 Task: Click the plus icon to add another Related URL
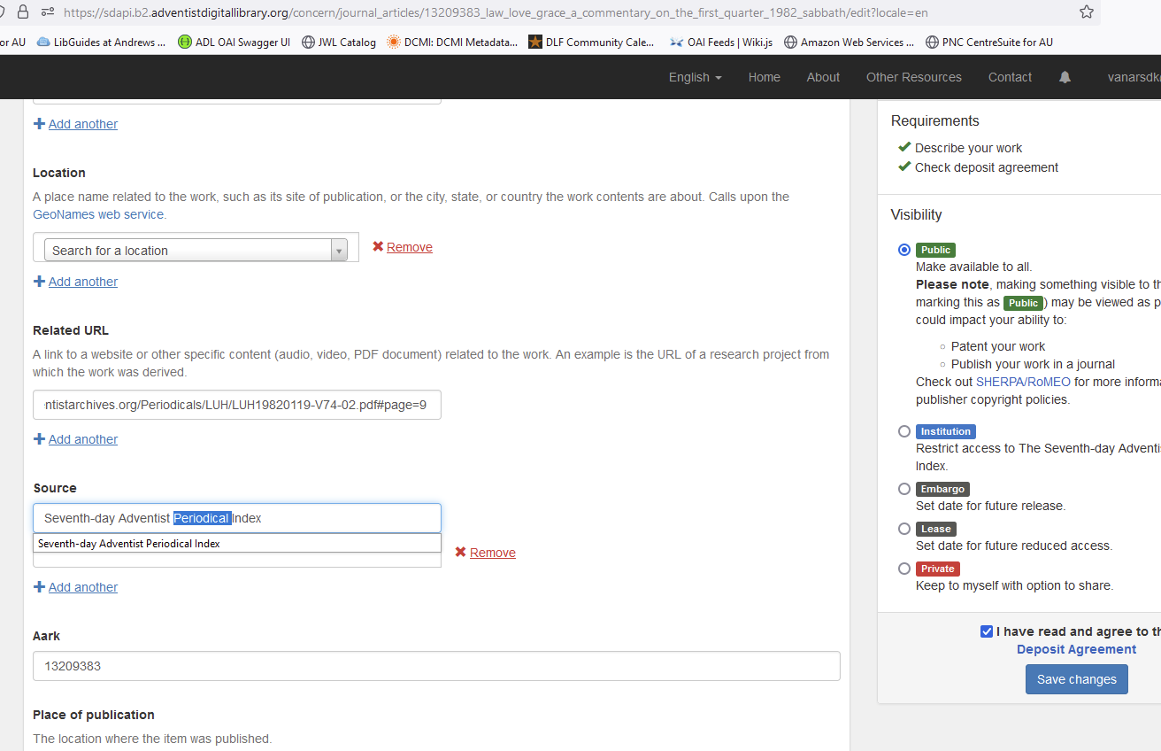point(39,438)
